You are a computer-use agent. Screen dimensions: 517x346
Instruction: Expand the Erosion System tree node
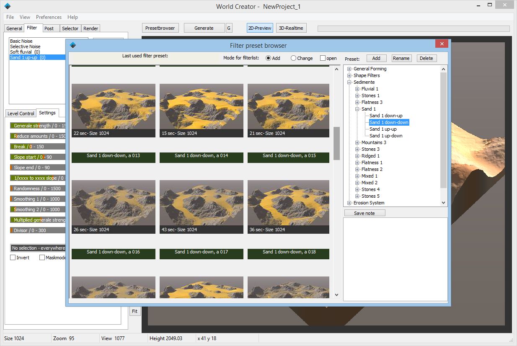point(349,203)
